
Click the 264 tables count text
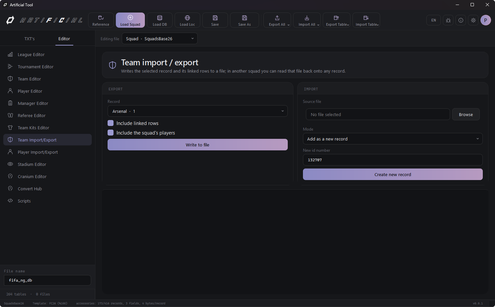(x=16, y=294)
